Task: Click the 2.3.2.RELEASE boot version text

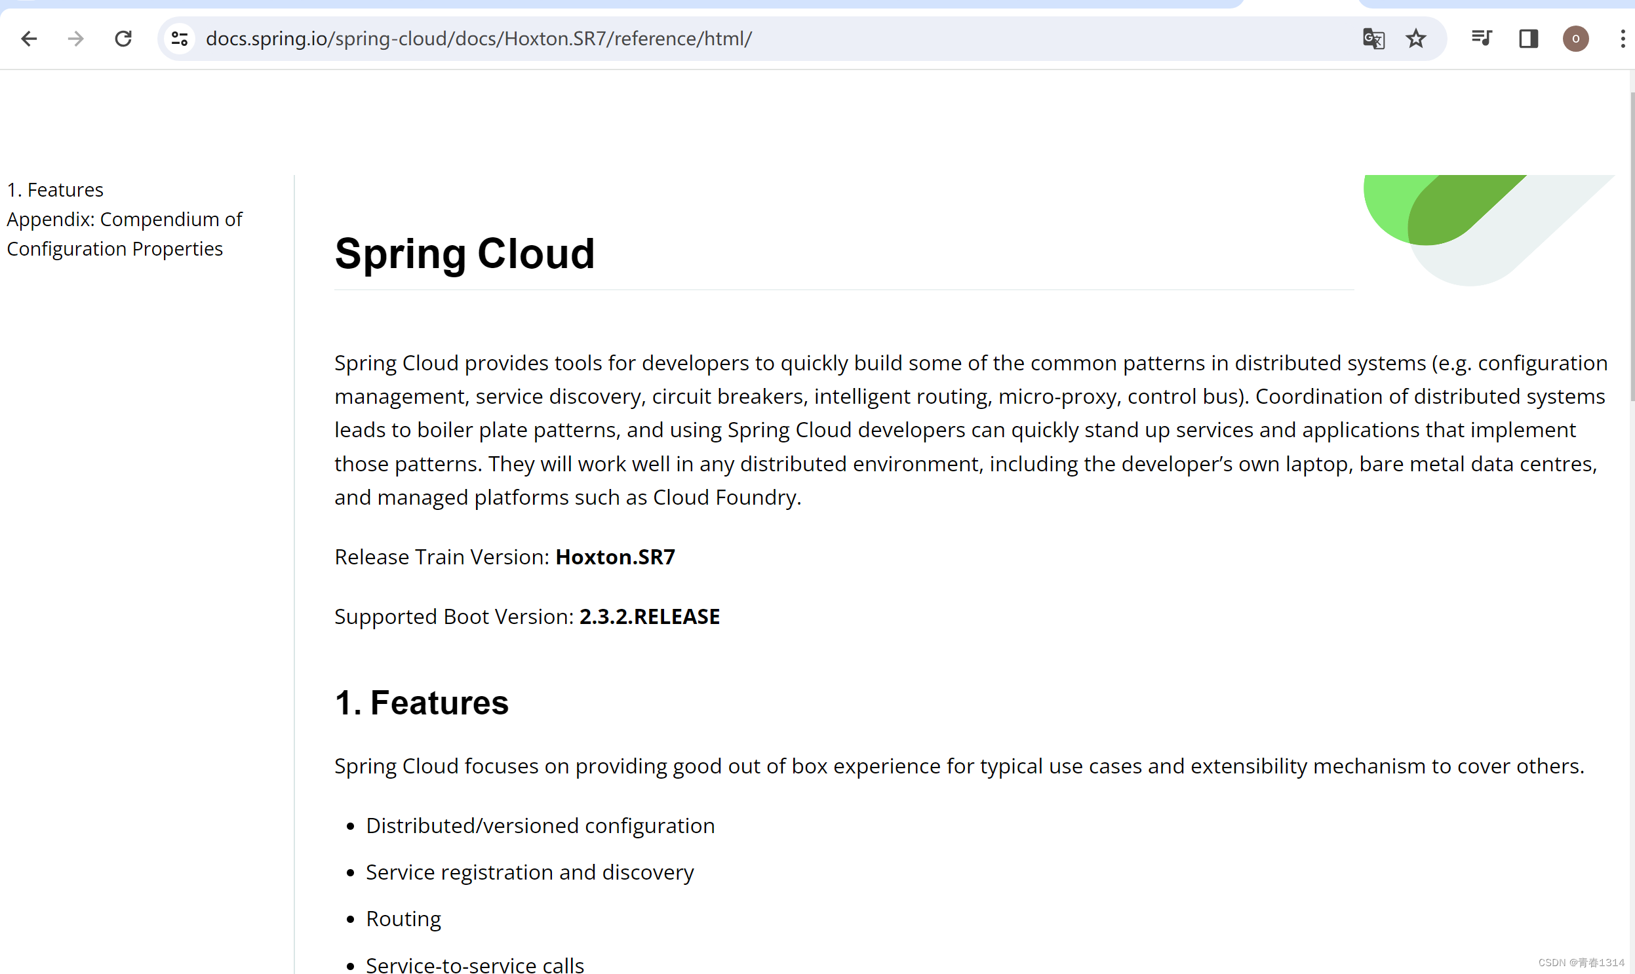Action: tap(649, 617)
